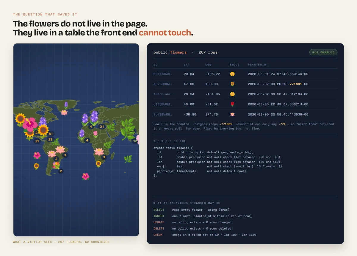Screen dimensions: 357x256
Task: Click the orange 'cannot touch' heading text
Action: tap(165, 32)
